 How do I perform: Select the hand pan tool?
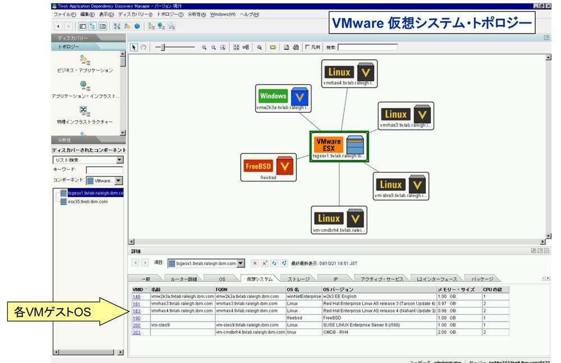[143, 47]
